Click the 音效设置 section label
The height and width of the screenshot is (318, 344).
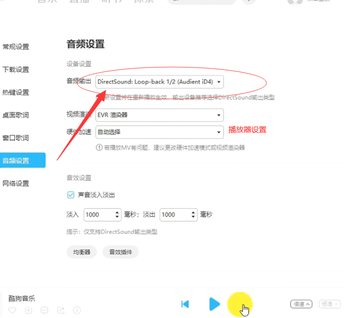coord(79,178)
